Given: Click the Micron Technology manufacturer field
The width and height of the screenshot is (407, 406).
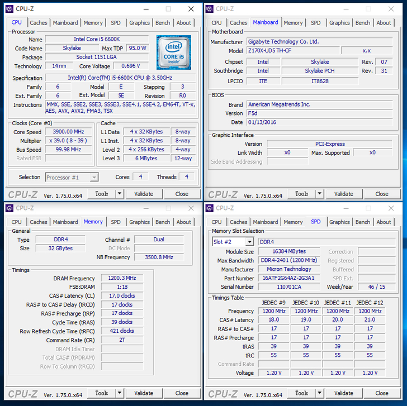Looking at the screenshot, I should tap(289, 269).
